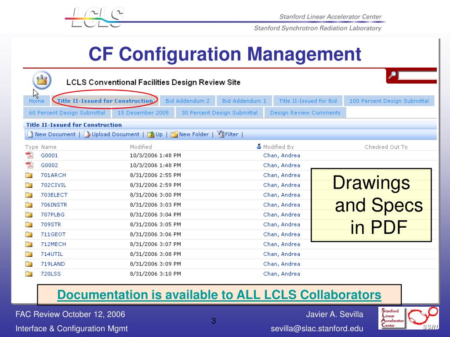The image size is (450, 337).
Task: Open the Home tab
Action: click(x=36, y=101)
